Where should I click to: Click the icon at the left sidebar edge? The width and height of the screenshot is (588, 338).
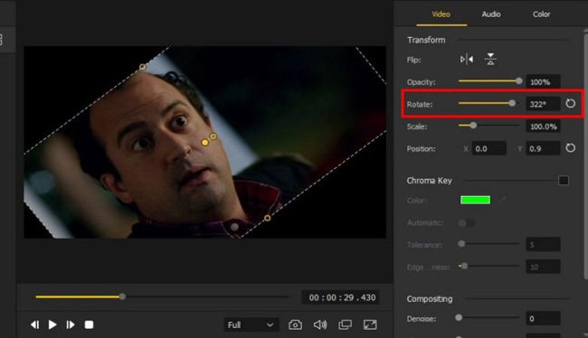pyautogui.click(x=1, y=40)
